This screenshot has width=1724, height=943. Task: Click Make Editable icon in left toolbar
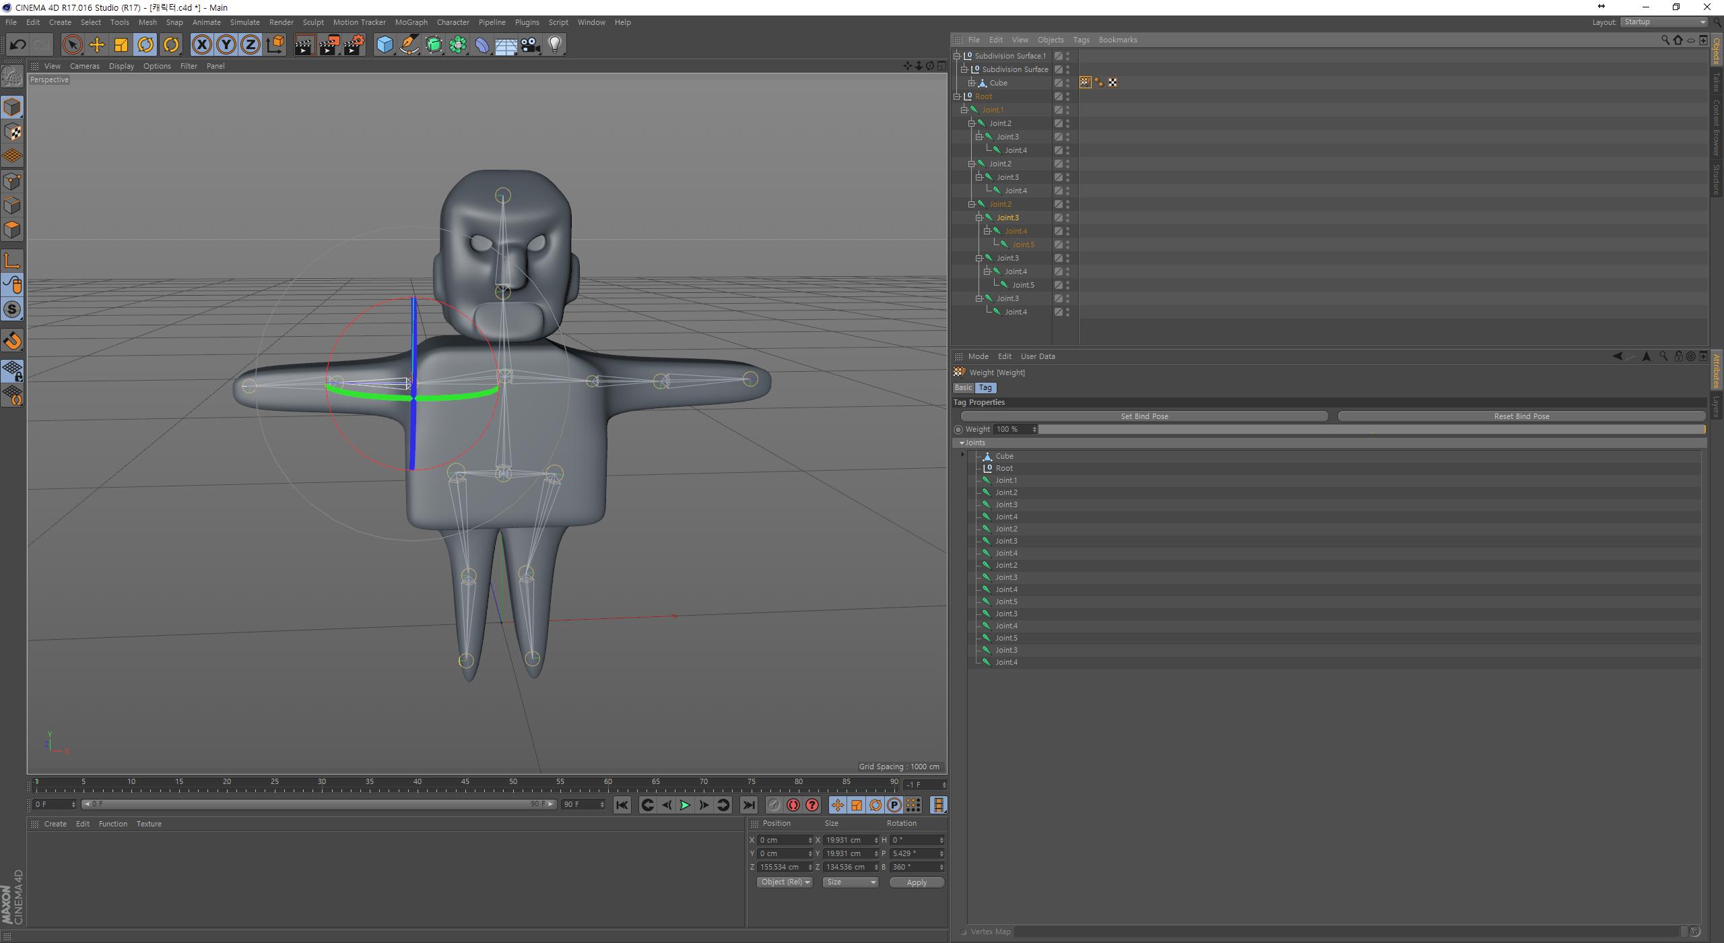pyautogui.click(x=12, y=76)
